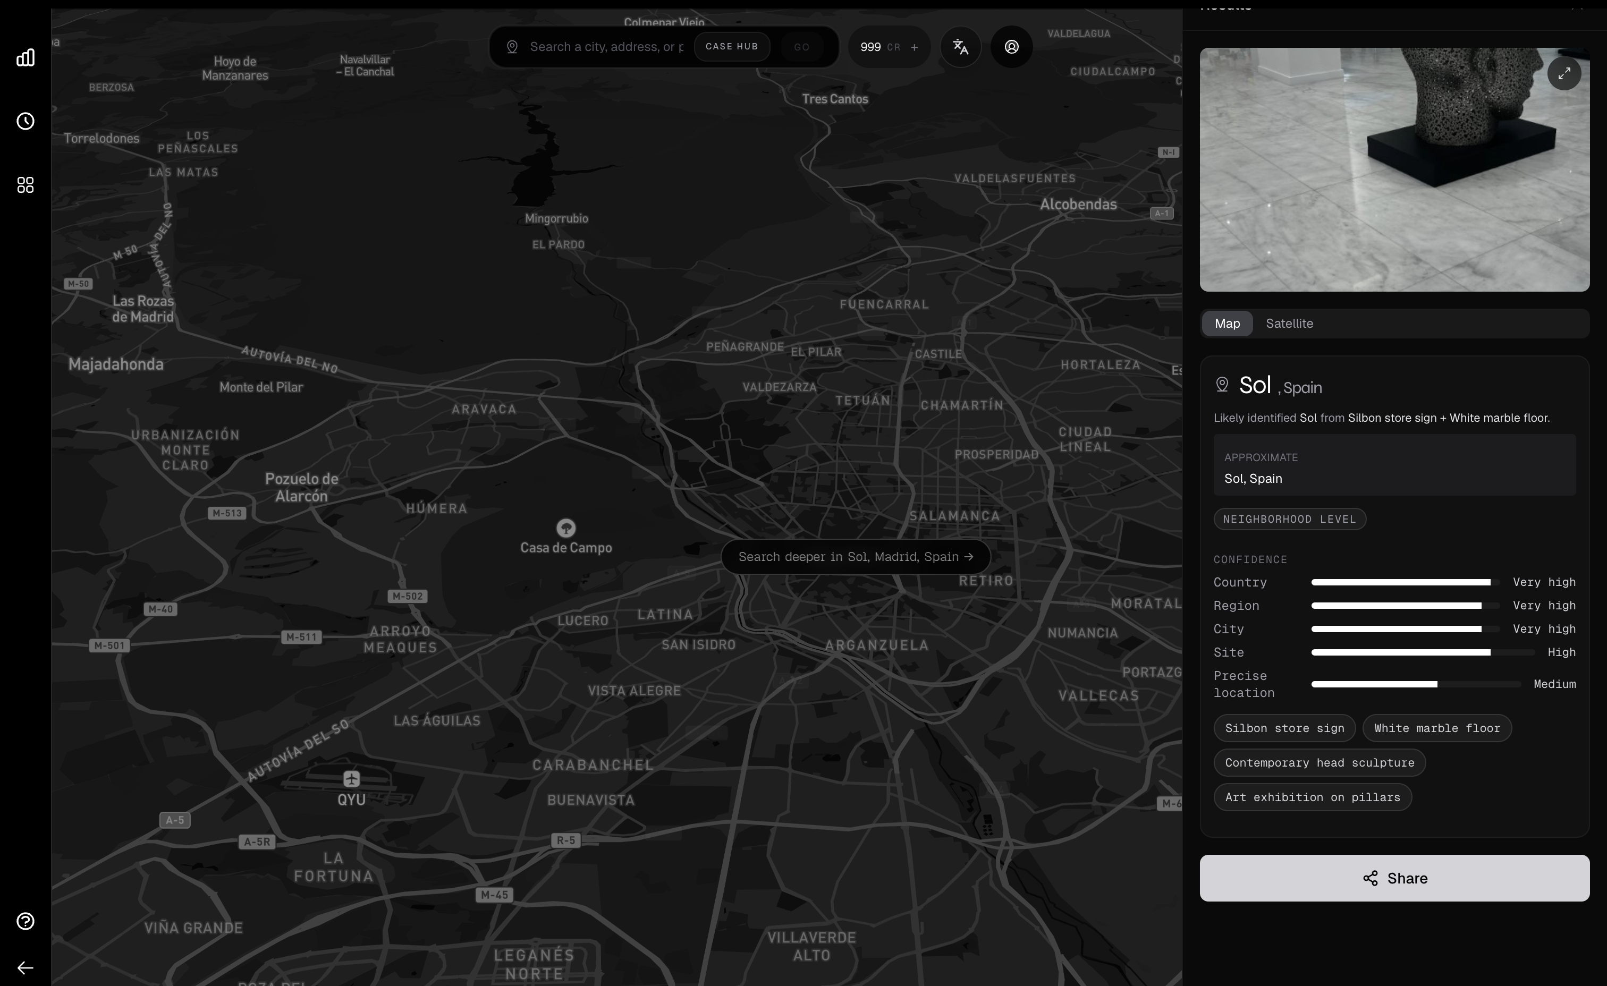1607x986 pixels.
Task: Click the Alcobendas map label
Action: (1078, 204)
